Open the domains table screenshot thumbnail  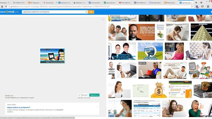tap(147, 108)
